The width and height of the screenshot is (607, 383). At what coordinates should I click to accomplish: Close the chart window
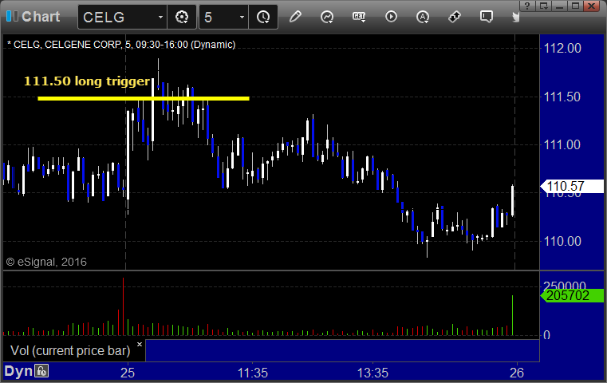click(x=592, y=6)
